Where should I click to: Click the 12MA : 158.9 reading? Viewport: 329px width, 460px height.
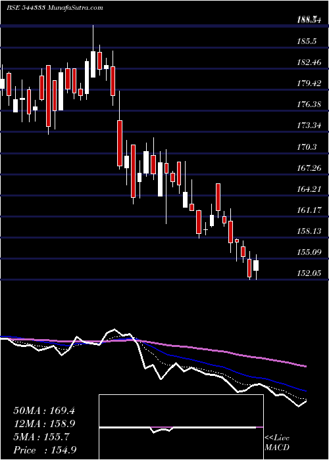click(x=44, y=424)
